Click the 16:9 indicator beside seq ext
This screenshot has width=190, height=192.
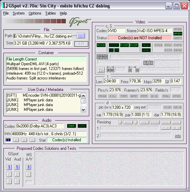point(177,107)
